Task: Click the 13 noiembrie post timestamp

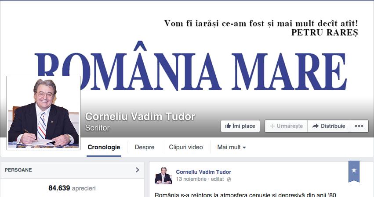Action: (191, 179)
